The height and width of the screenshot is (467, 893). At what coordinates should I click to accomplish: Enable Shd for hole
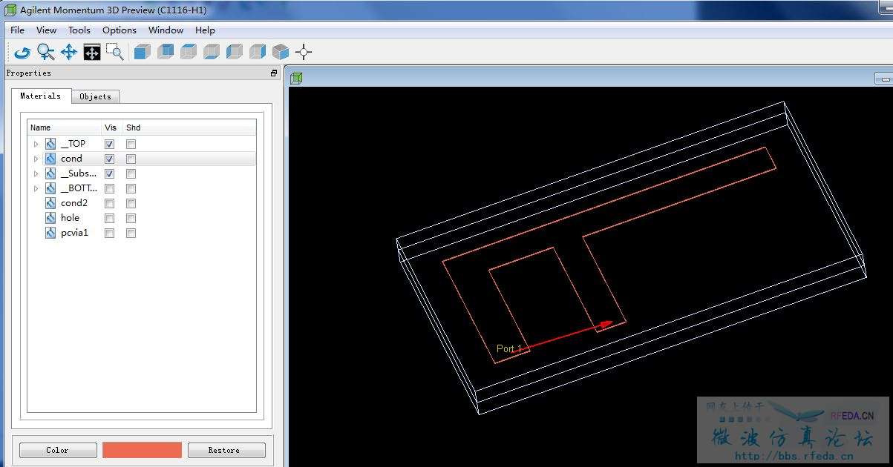coord(131,218)
